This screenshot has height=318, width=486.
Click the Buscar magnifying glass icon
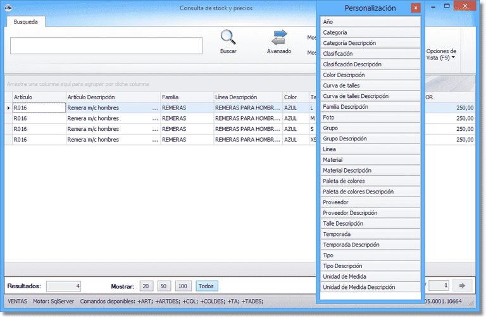[228, 39]
